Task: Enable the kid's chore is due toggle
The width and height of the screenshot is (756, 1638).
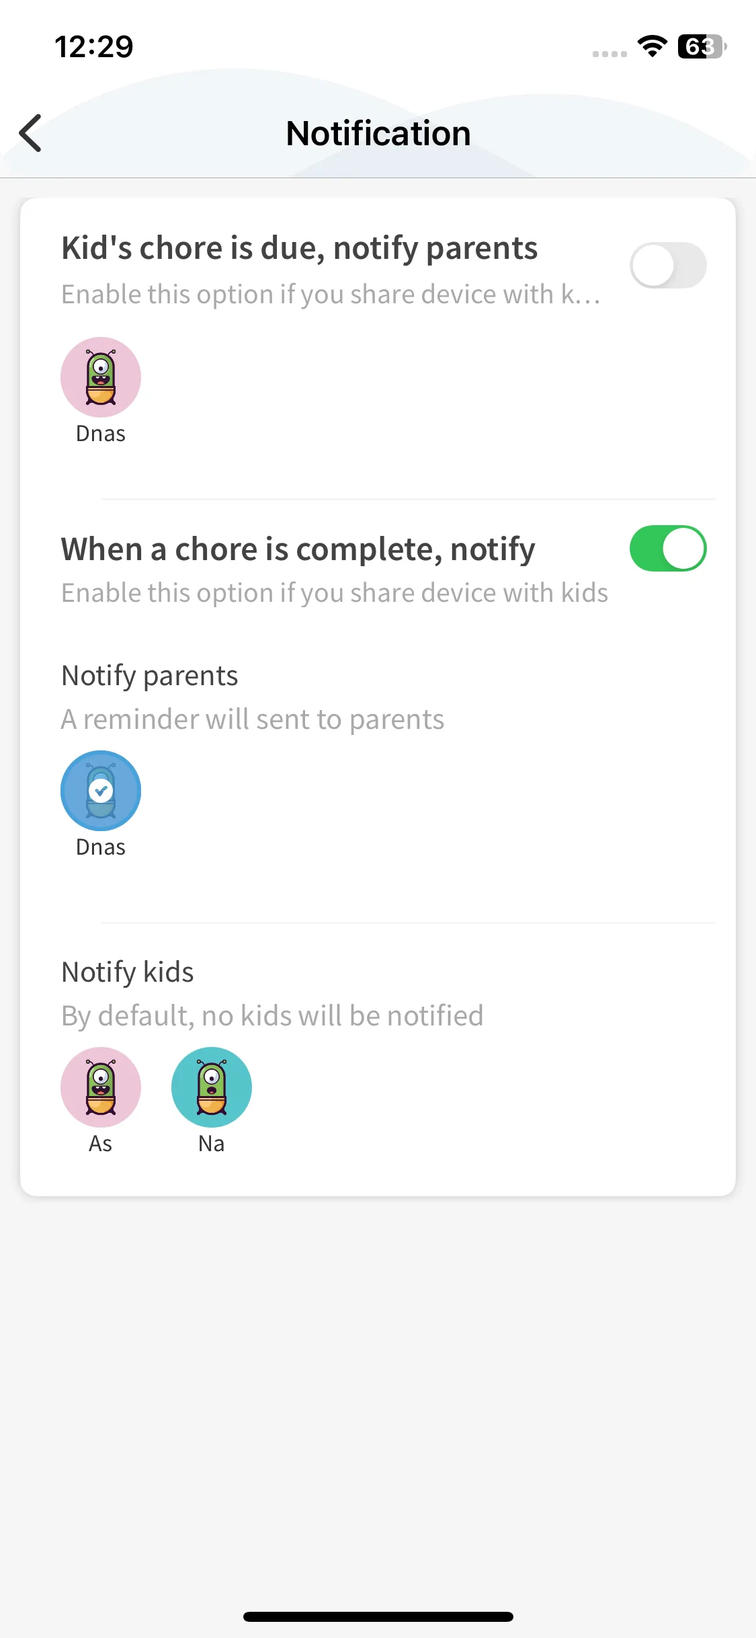Action: click(x=668, y=266)
